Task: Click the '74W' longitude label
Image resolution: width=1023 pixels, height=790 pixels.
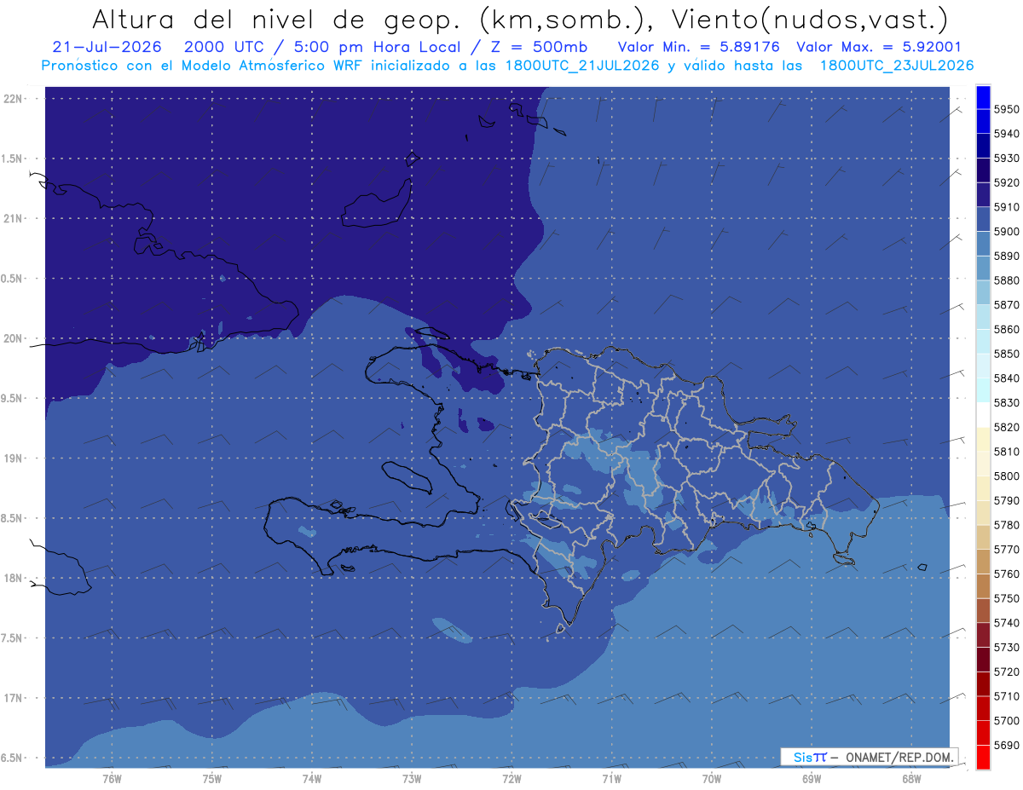Action: point(311,778)
